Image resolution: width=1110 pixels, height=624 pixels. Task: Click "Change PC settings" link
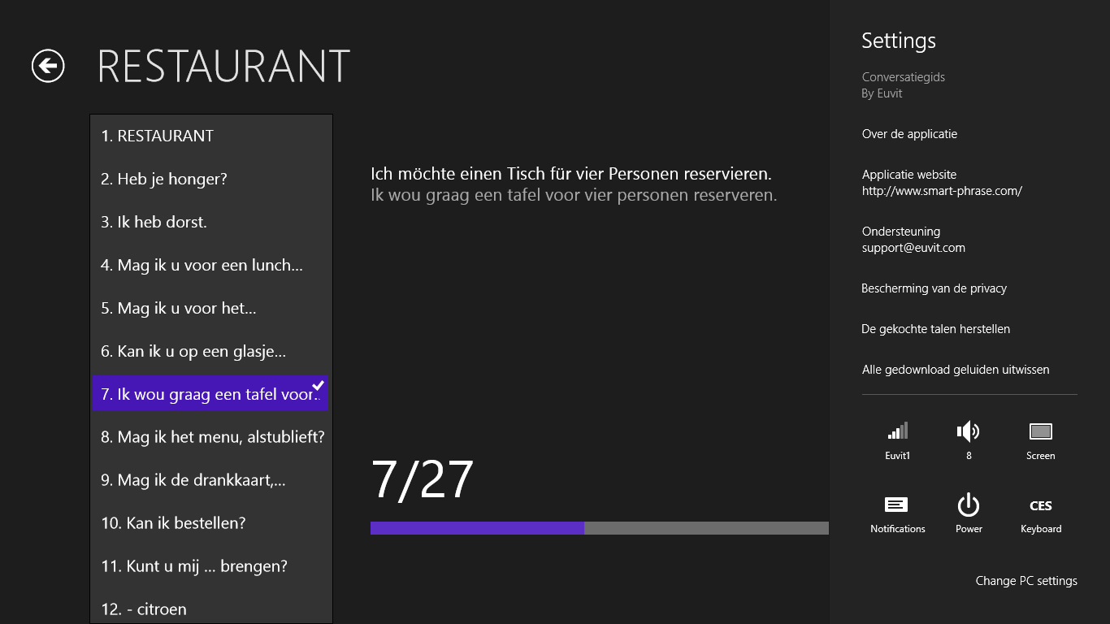1026,581
